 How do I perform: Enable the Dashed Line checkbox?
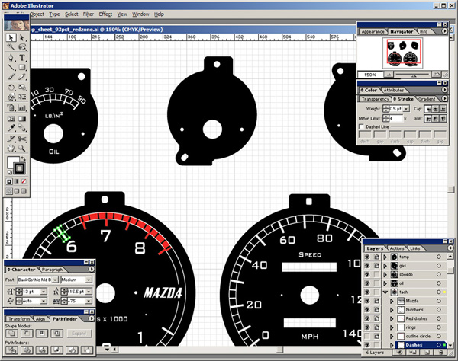(x=362, y=127)
